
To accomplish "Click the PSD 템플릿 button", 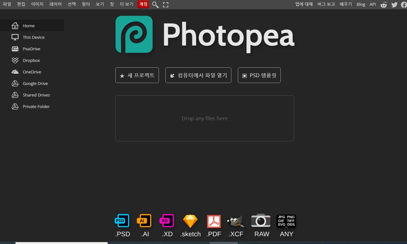I will coord(259,75).
